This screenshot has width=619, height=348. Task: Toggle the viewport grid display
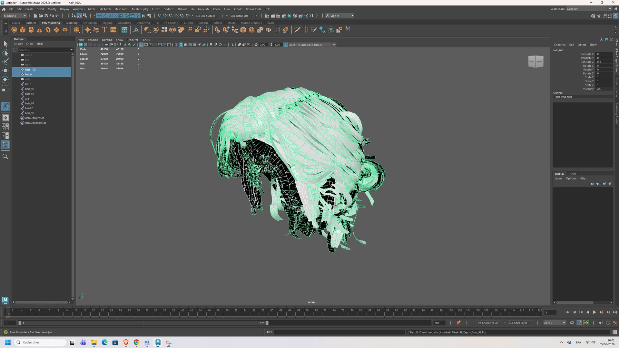pyautogui.click(x=141, y=45)
